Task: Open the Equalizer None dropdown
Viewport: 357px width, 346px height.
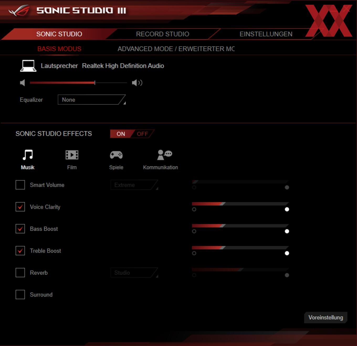Action: 92,100
